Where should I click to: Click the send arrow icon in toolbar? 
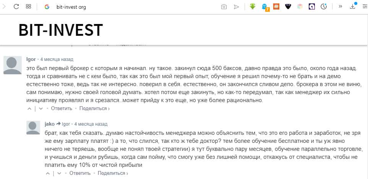tap(236, 7)
